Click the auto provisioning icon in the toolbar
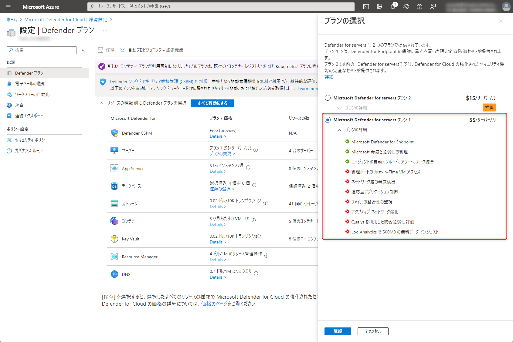The width and height of the screenshot is (513, 342). (x=122, y=50)
